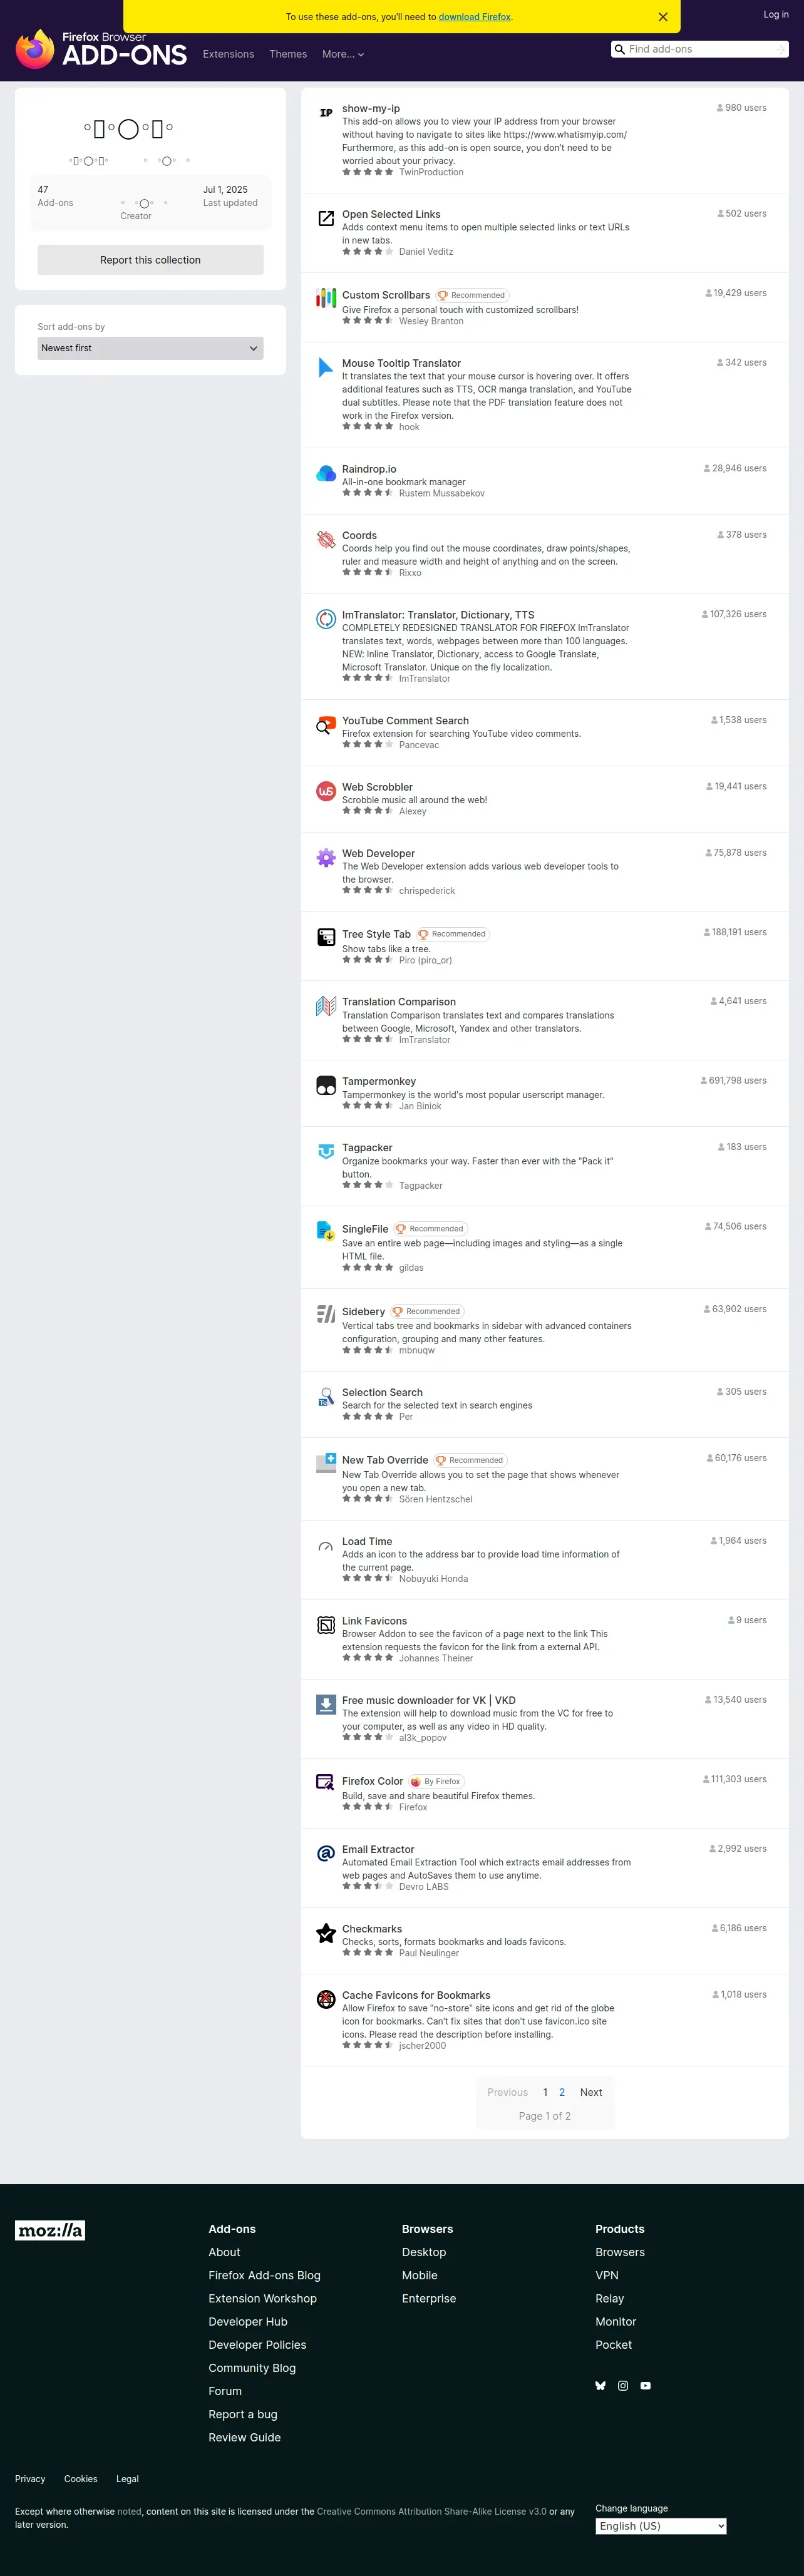804x2576 pixels.
Task: Click the Log in link
Action: pyautogui.click(x=776, y=14)
